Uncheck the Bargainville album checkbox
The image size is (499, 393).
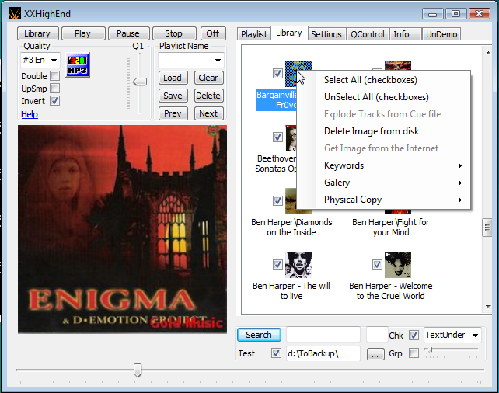(277, 74)
